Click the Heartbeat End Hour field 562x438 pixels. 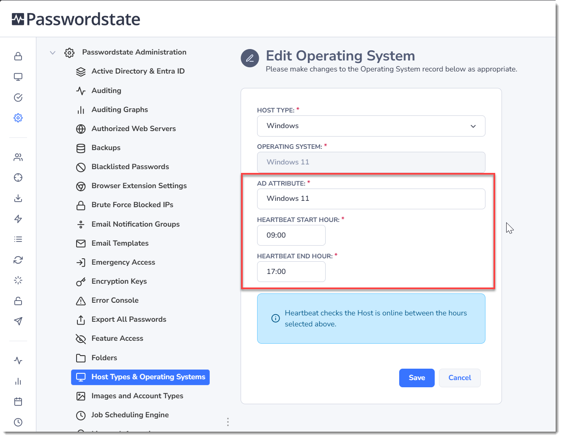291,271
